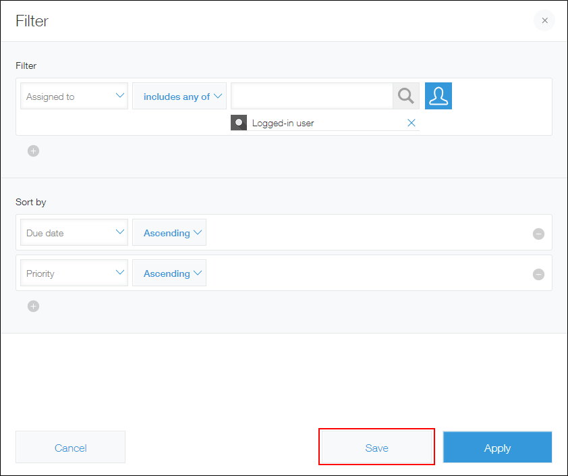Click the plus icon to add filter condition

coord(33,151)
